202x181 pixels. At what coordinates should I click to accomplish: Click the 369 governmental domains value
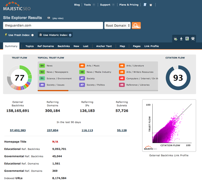[55, 171]
